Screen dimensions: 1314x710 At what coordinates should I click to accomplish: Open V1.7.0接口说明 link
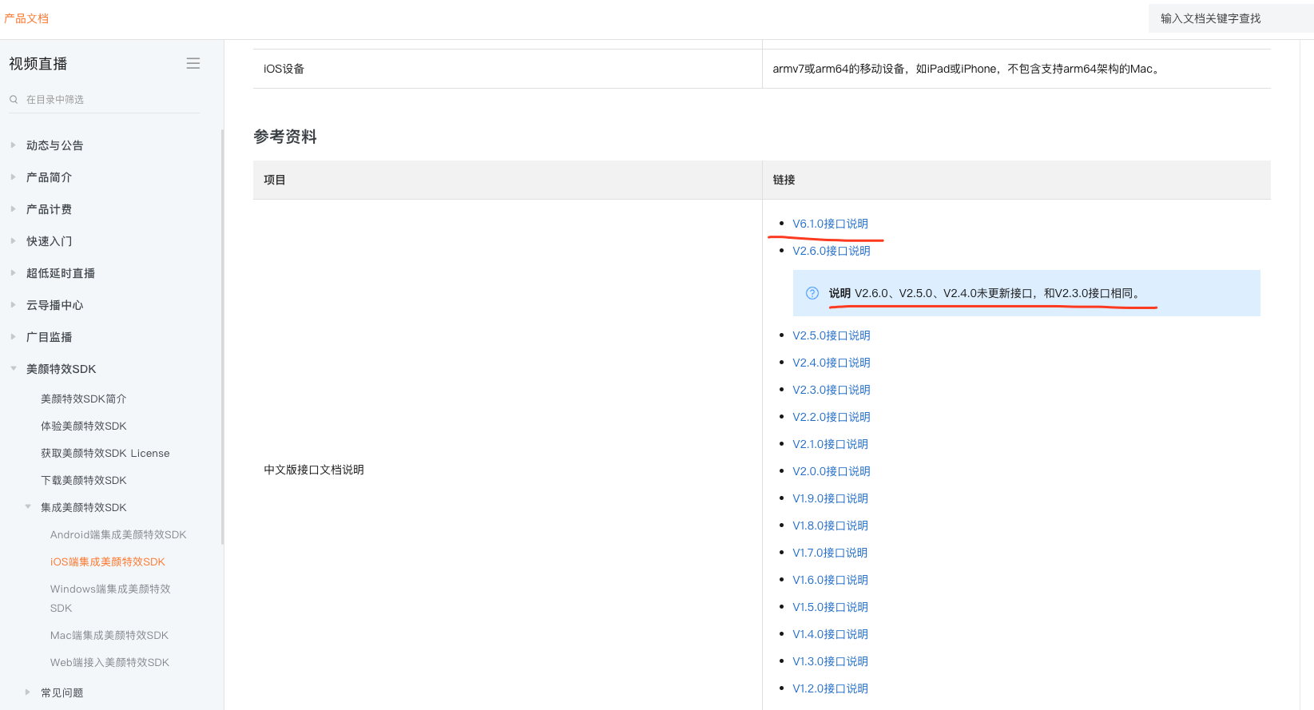coord(830,553)
